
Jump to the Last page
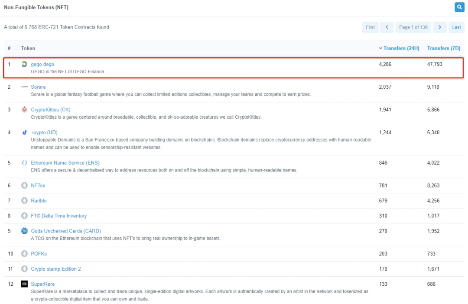coord(456,27)
